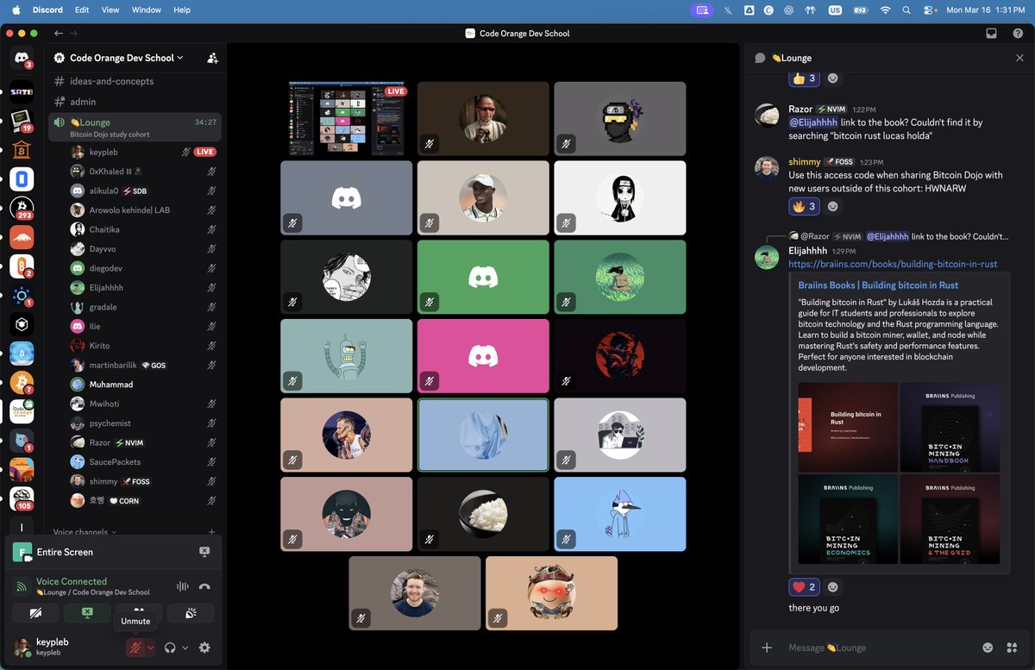Open Braiins Books embed title link
Viewport: 1035px width, 670px height.
pos(878,285)
